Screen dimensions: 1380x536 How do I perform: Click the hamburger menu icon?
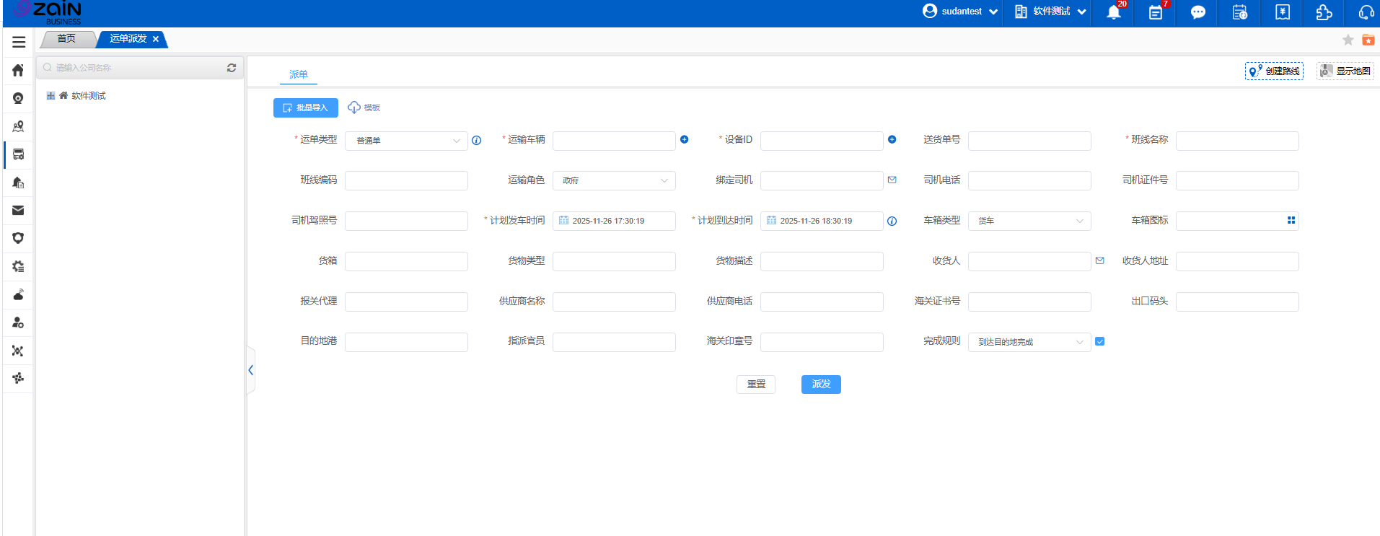(19, 42)
